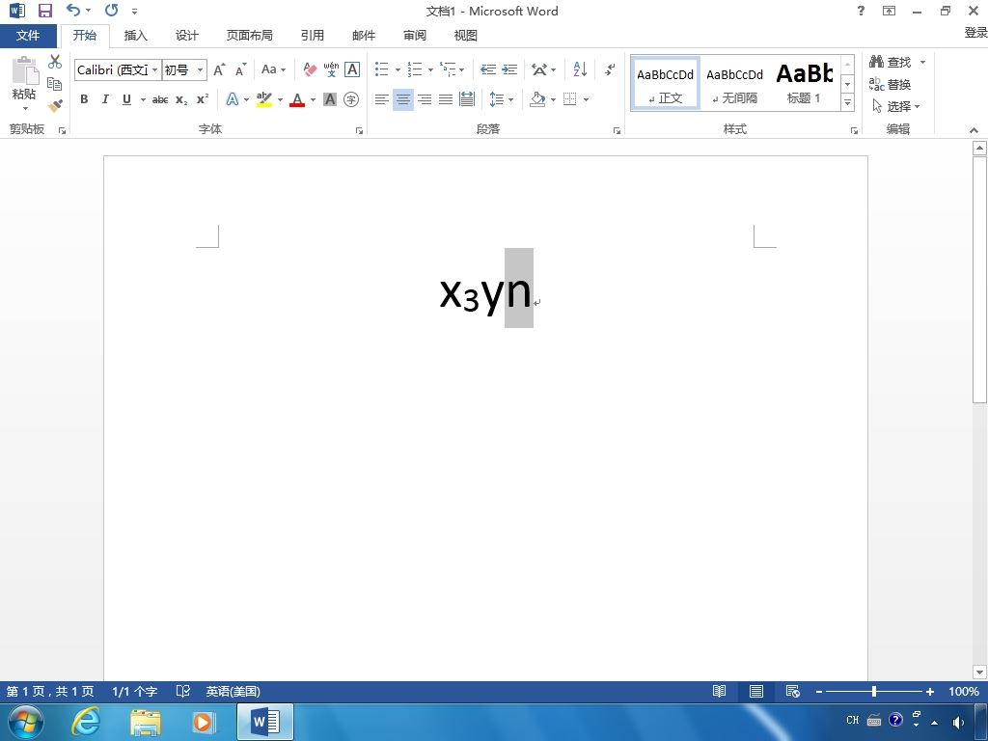
Task: Open Word Help question mark
Action: [861, 11]
